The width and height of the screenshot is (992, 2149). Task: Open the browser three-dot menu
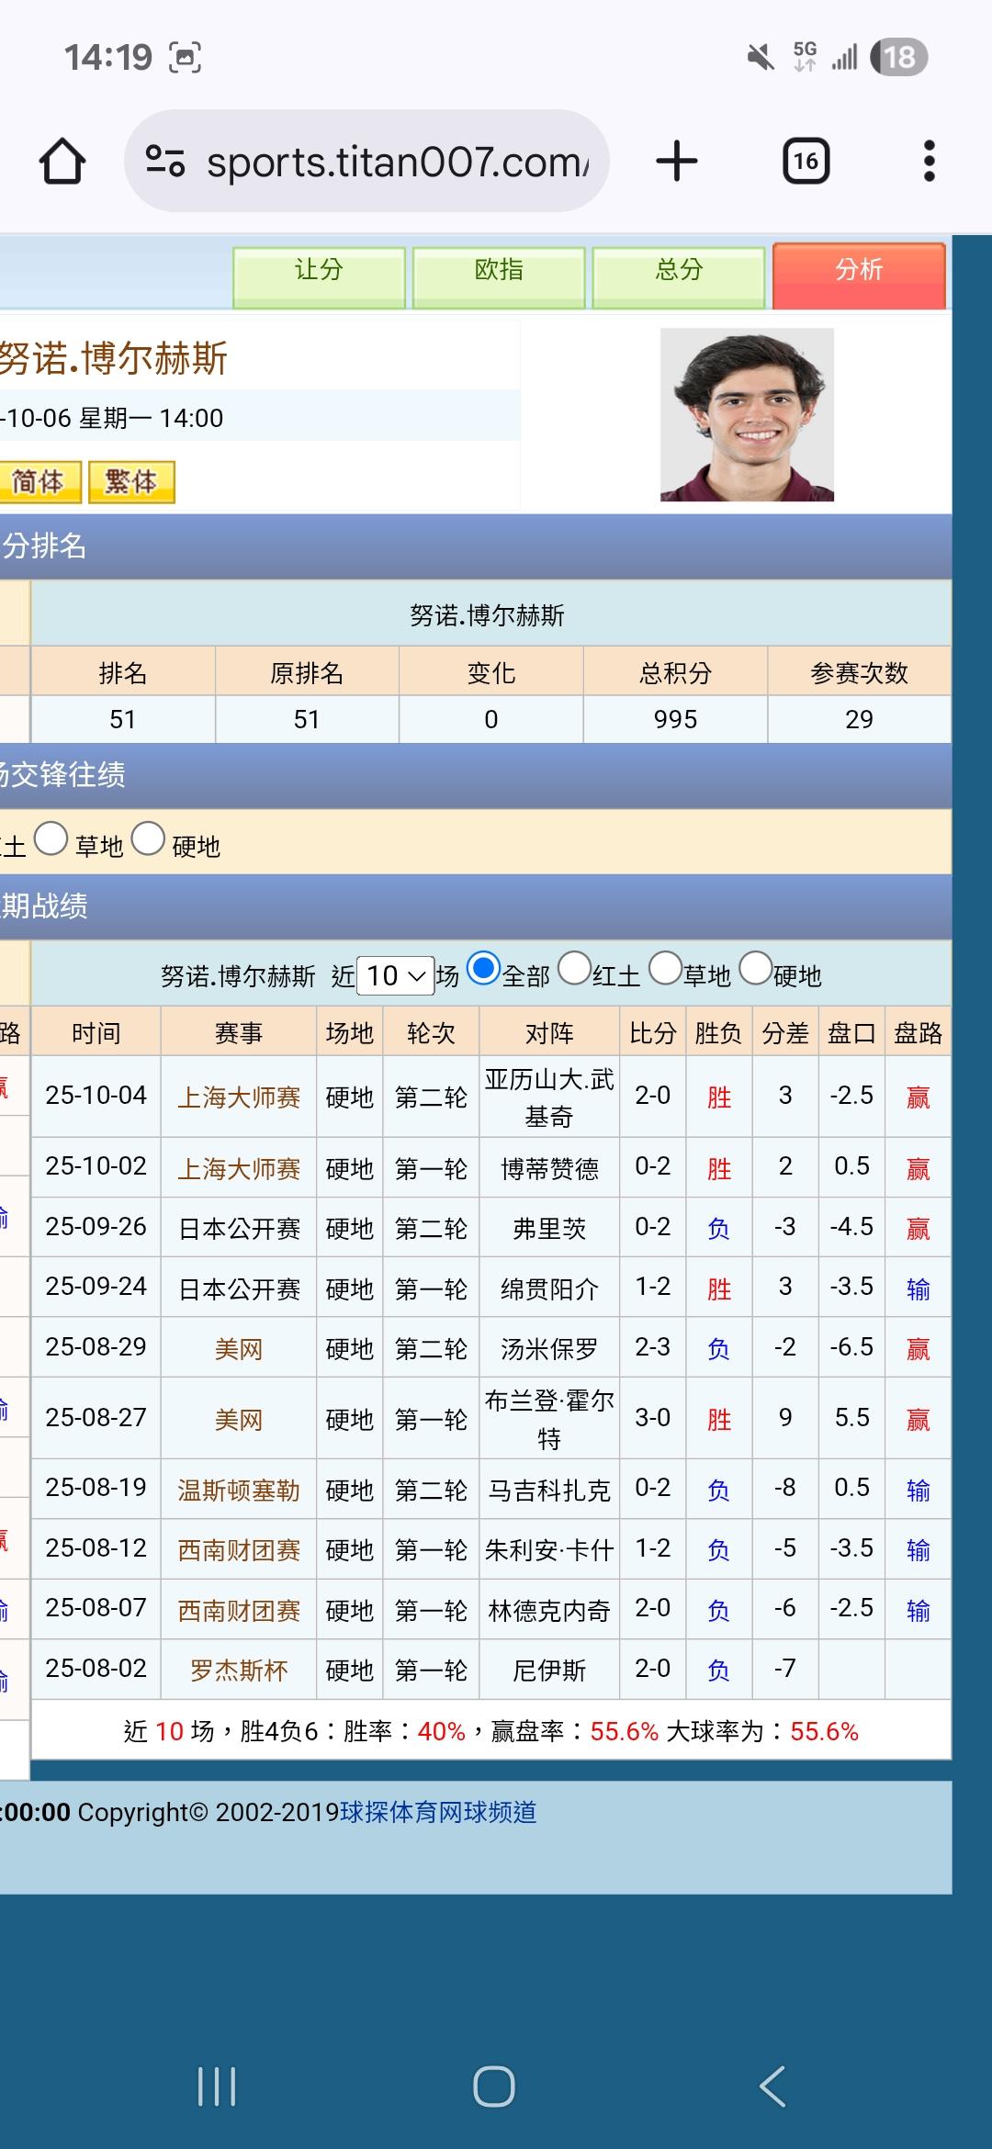[929, 162]
